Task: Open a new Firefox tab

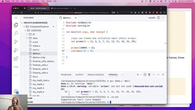Action: click(75, 8)
